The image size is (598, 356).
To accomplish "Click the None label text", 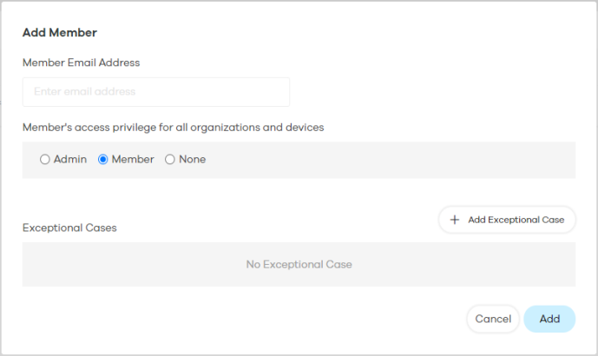I will [192, 159].
